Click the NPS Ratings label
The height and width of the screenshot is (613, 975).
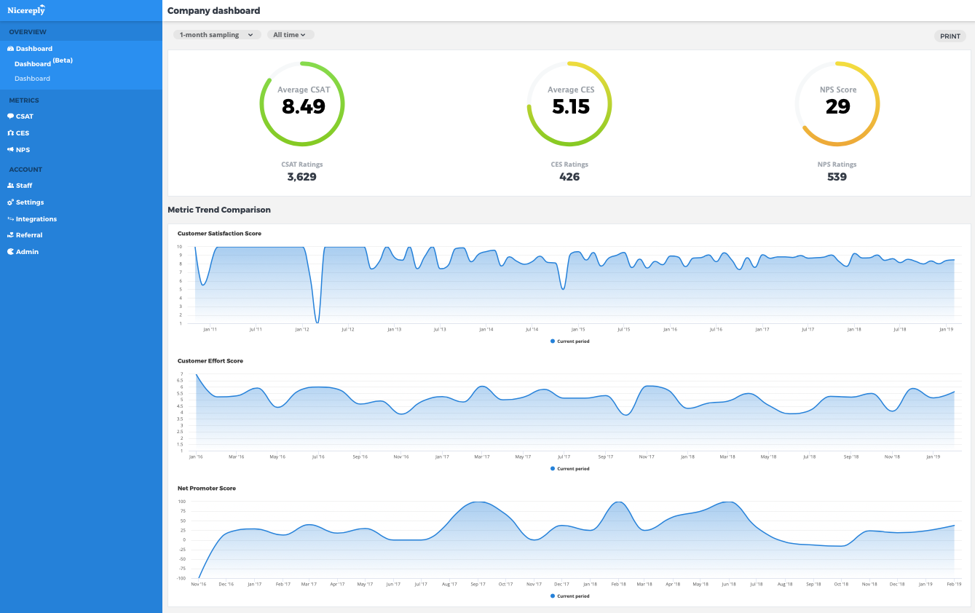(837, 165)
